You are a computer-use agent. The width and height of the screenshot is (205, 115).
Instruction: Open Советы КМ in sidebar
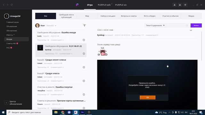pyautogui.click(x=11, y=43)
